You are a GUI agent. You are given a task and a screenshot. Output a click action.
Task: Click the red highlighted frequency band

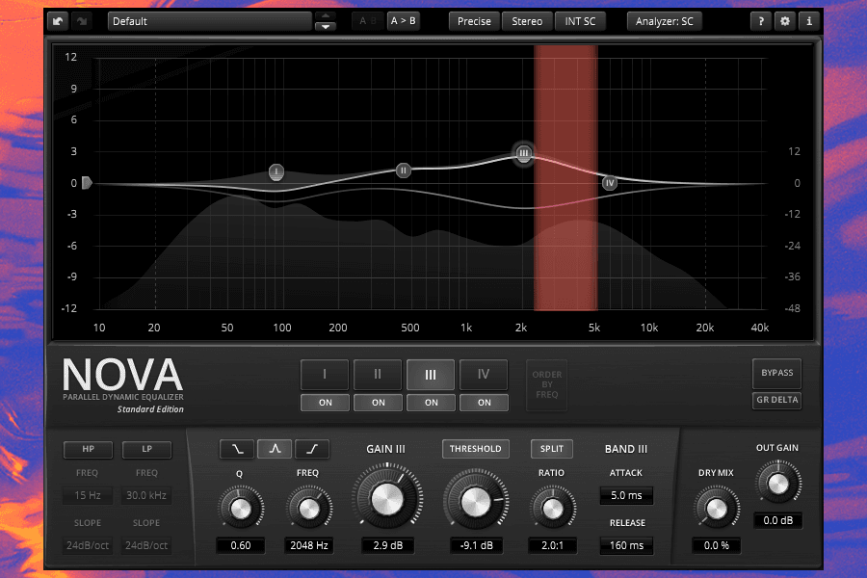pos(565,178)
